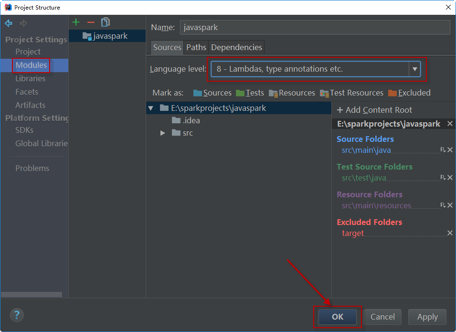The width and height of the screenshot is (456, 332).
Task: Collapse the E:\sparkprojects\javaspark root node
Action: click(x=151, y=108)
